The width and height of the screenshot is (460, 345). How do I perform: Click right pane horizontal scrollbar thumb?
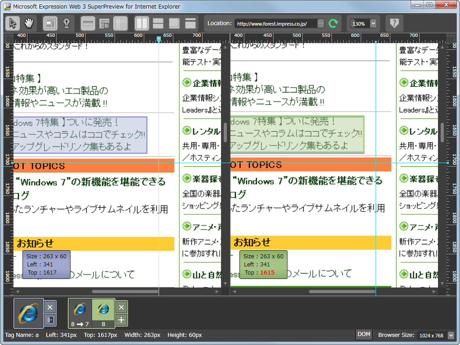(342, 292)
